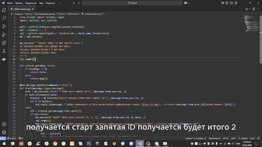262x147 pixels.
Task: Open Discord from the taskbar
Action: 131,143
